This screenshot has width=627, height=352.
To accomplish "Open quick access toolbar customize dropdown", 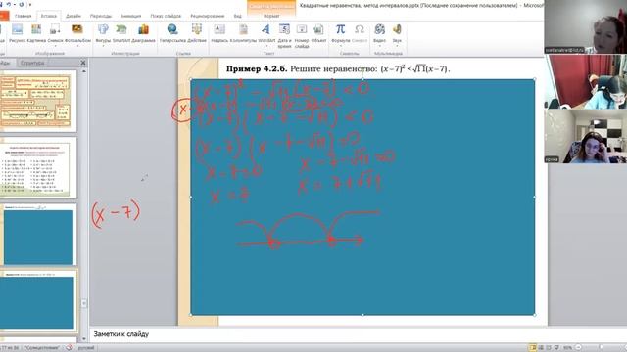I will coord(30,5).
